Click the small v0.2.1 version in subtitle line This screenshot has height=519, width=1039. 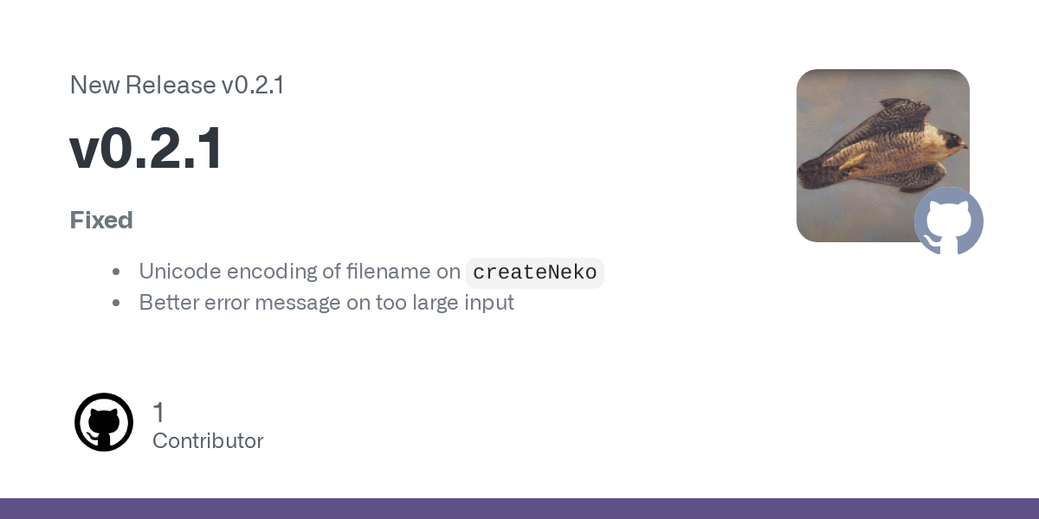click(253, 86)
